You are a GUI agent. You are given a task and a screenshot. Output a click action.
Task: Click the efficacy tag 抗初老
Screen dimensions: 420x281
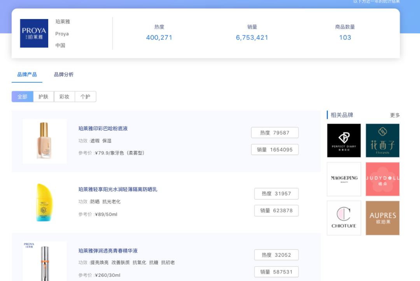pos(168,262)
